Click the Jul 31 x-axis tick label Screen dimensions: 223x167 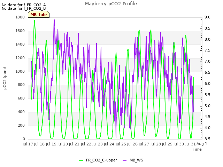coord(191,144)
